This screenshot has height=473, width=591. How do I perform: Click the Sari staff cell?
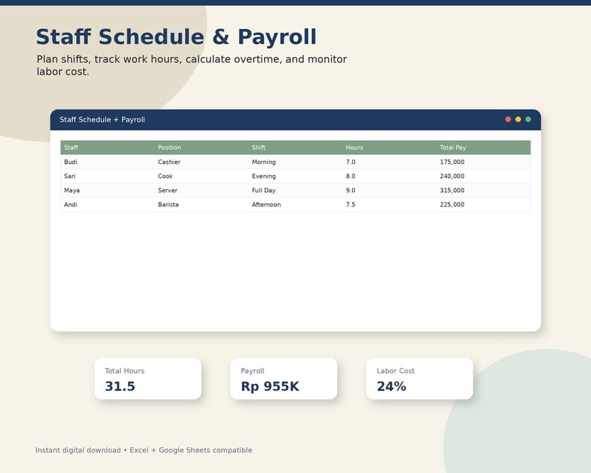click(107, 176)
